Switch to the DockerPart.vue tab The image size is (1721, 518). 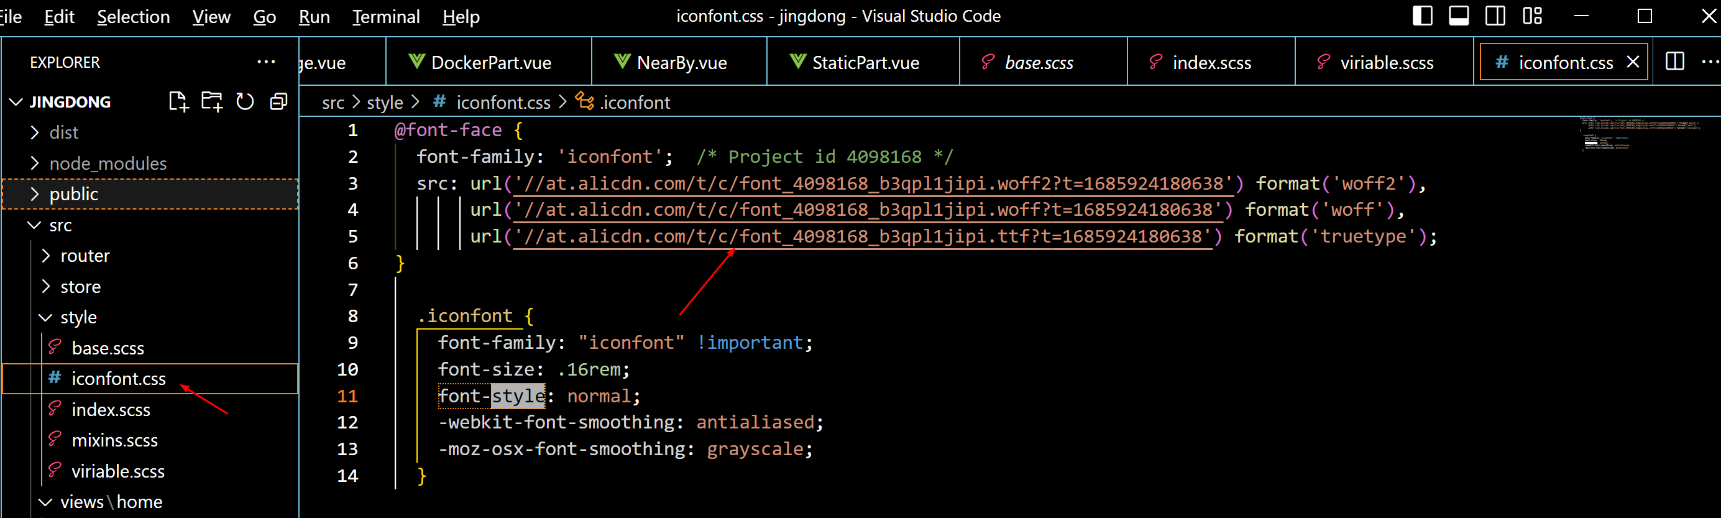pyautogui.click(x=489, y=62)
